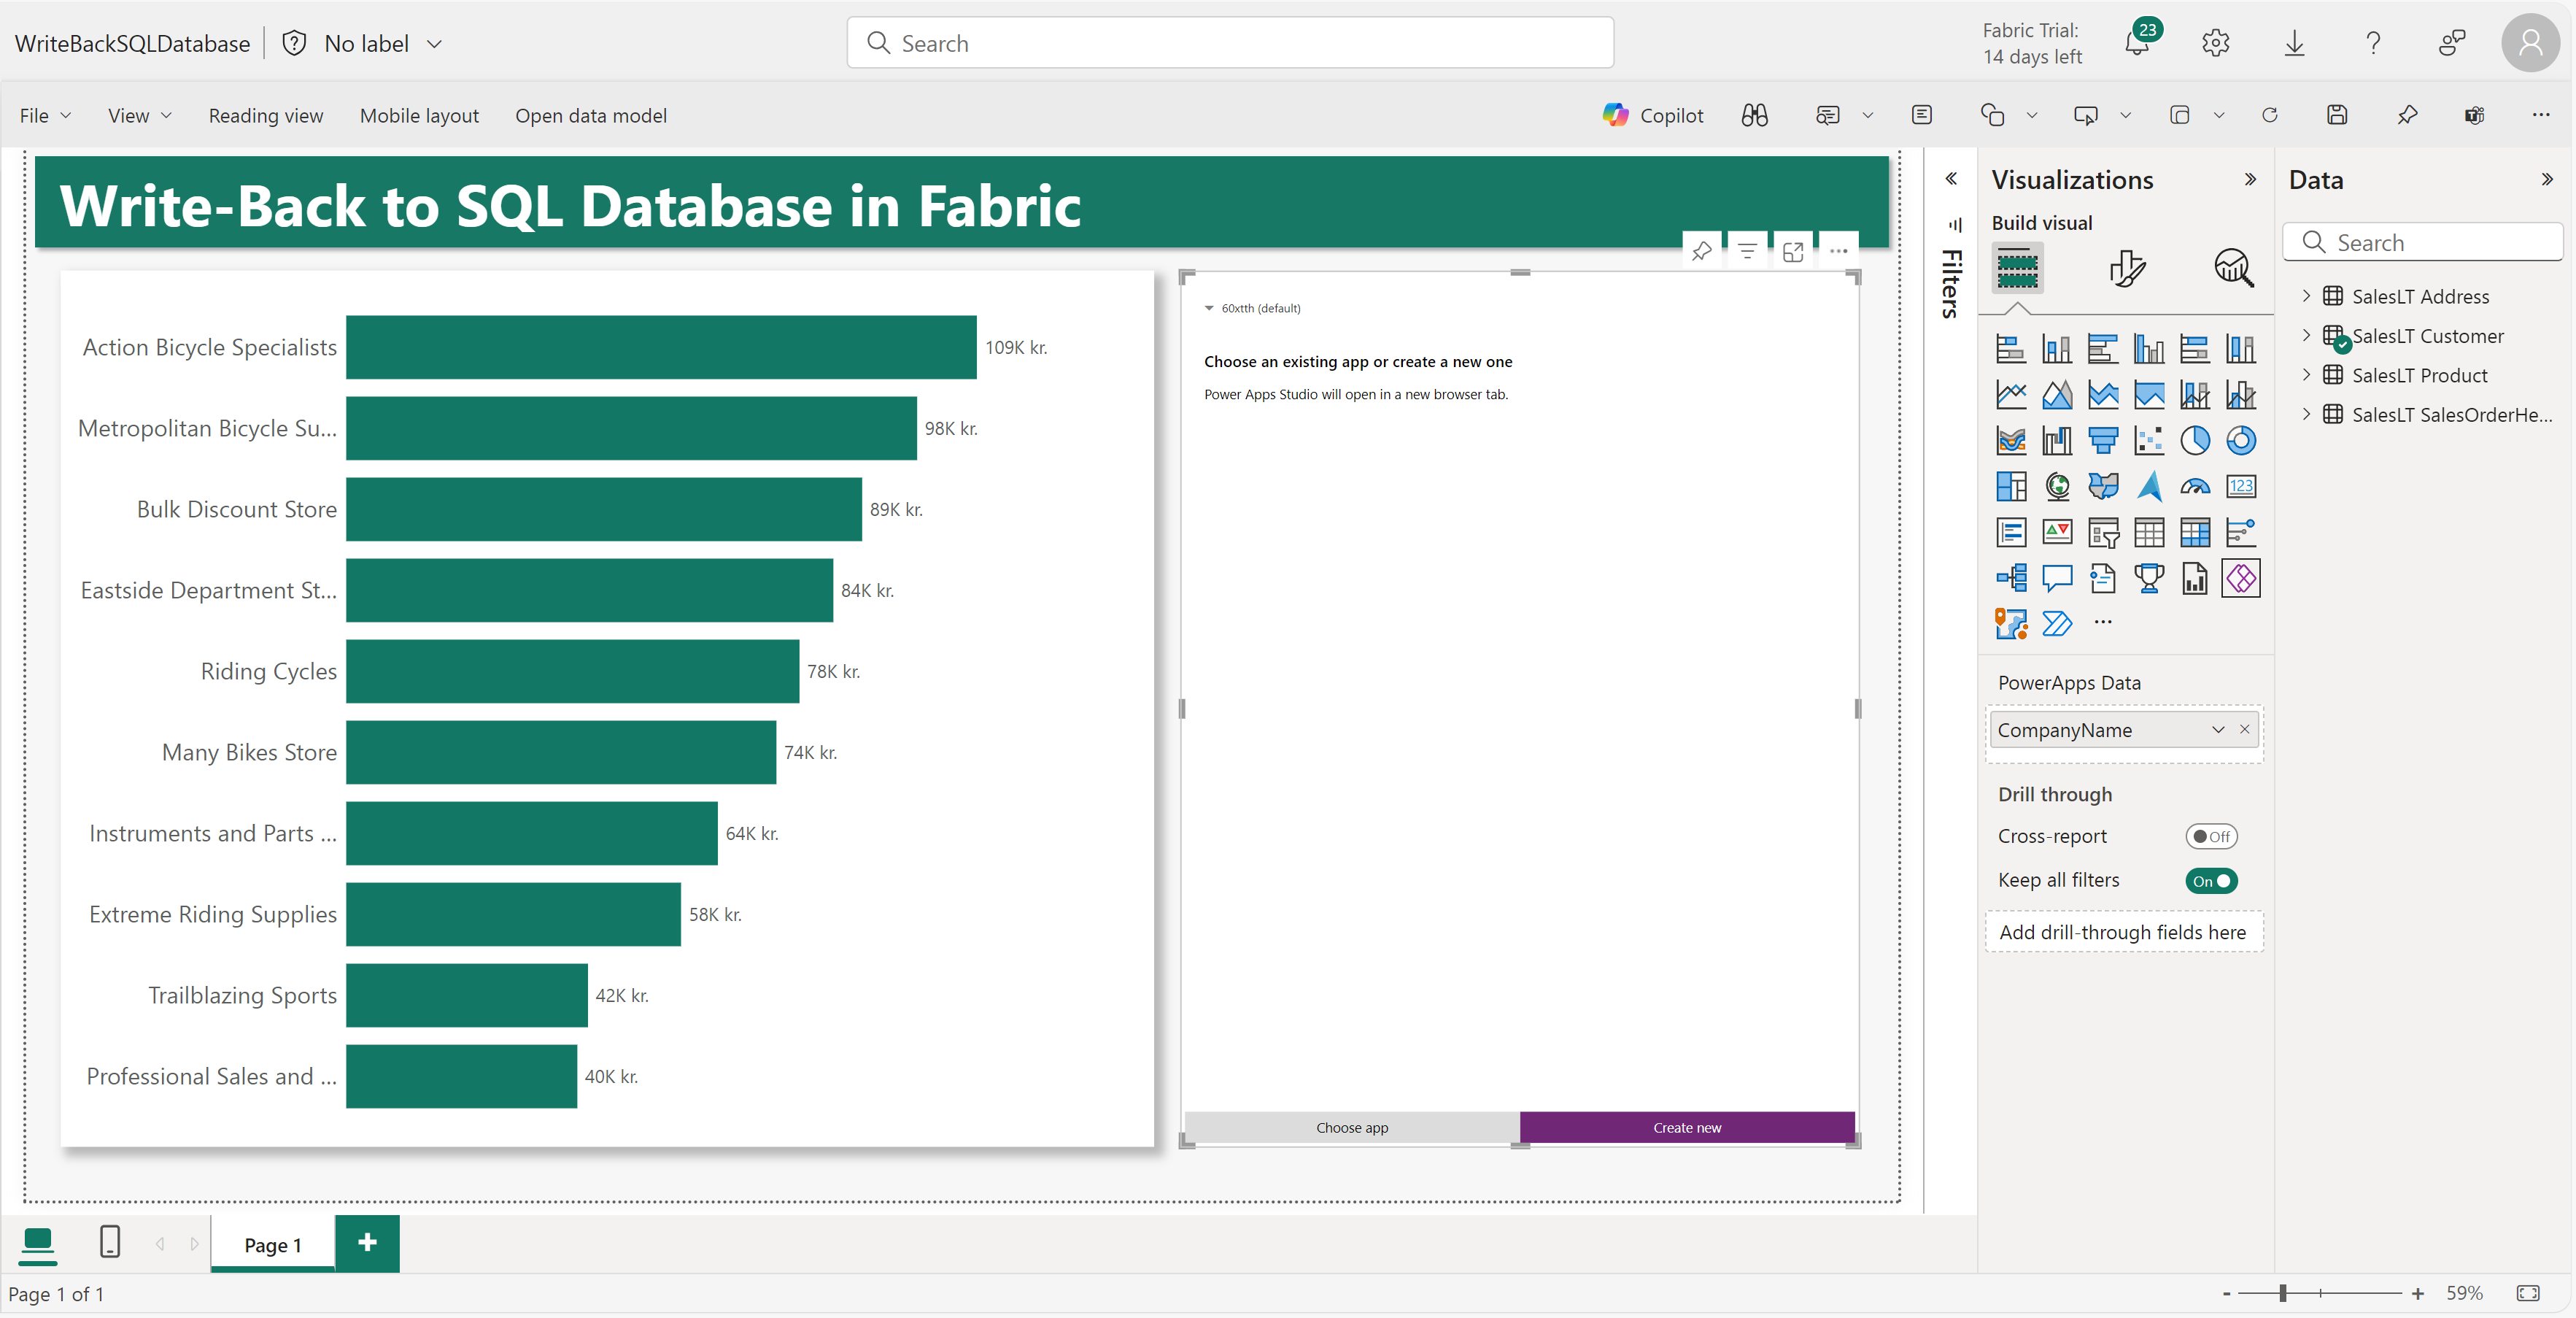Select the treemap visual
The height and width of the screenshot is (1318, 2576).
[2012, 486]
